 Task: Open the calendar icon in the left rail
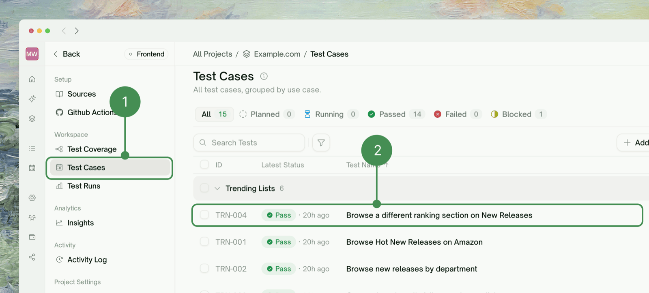(x=32, y=168)
